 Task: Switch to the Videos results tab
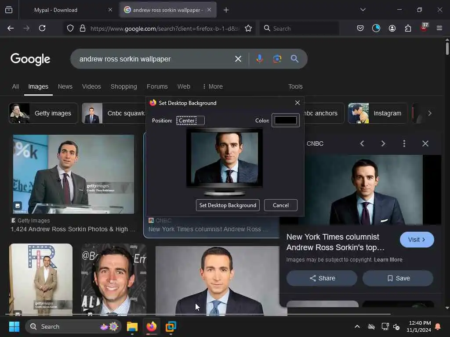91,86
